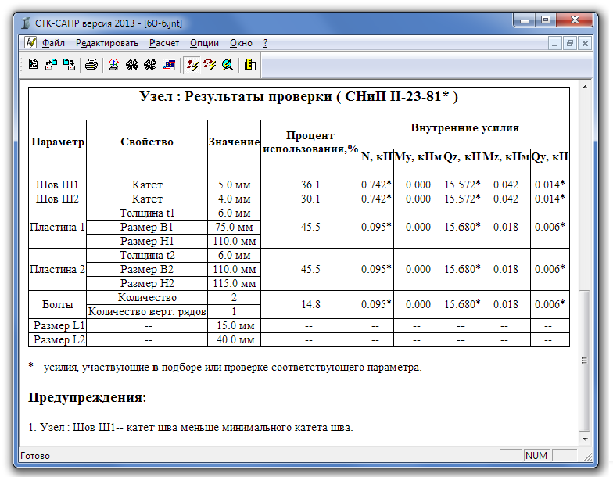Open the Файл menu
This screenshot has height=477, width=613.
point(53,43)
